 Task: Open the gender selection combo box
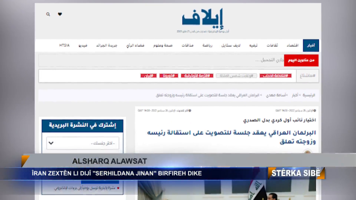click(x=83, y=143)
